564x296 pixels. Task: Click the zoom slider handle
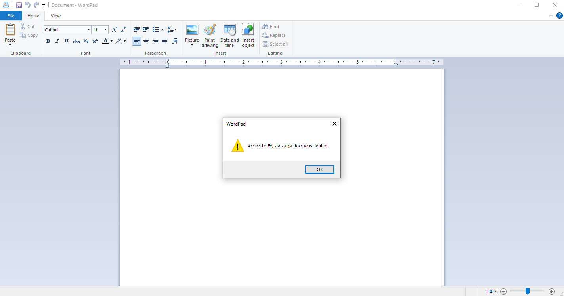coord(528,291)
